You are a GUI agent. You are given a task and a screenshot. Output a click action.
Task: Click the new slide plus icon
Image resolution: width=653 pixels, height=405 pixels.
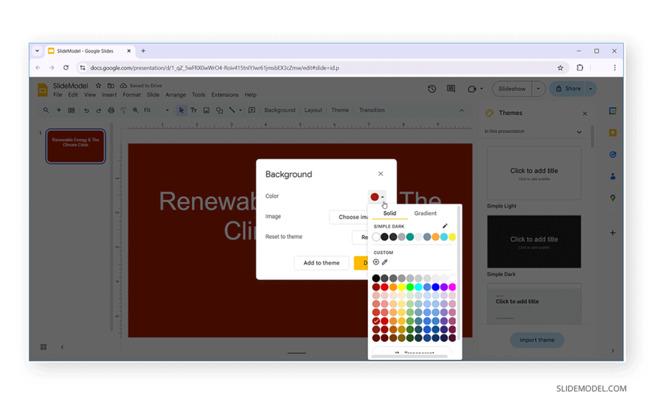pos(59,110)
